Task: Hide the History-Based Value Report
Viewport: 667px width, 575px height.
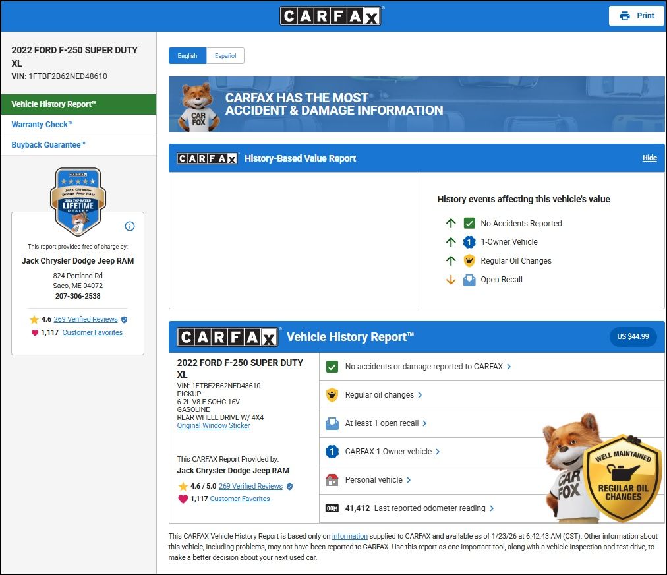Action: (649, 158)
